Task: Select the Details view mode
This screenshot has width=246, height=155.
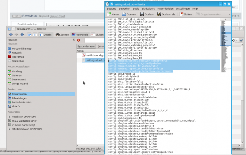Action: click(x=45, y=34)
